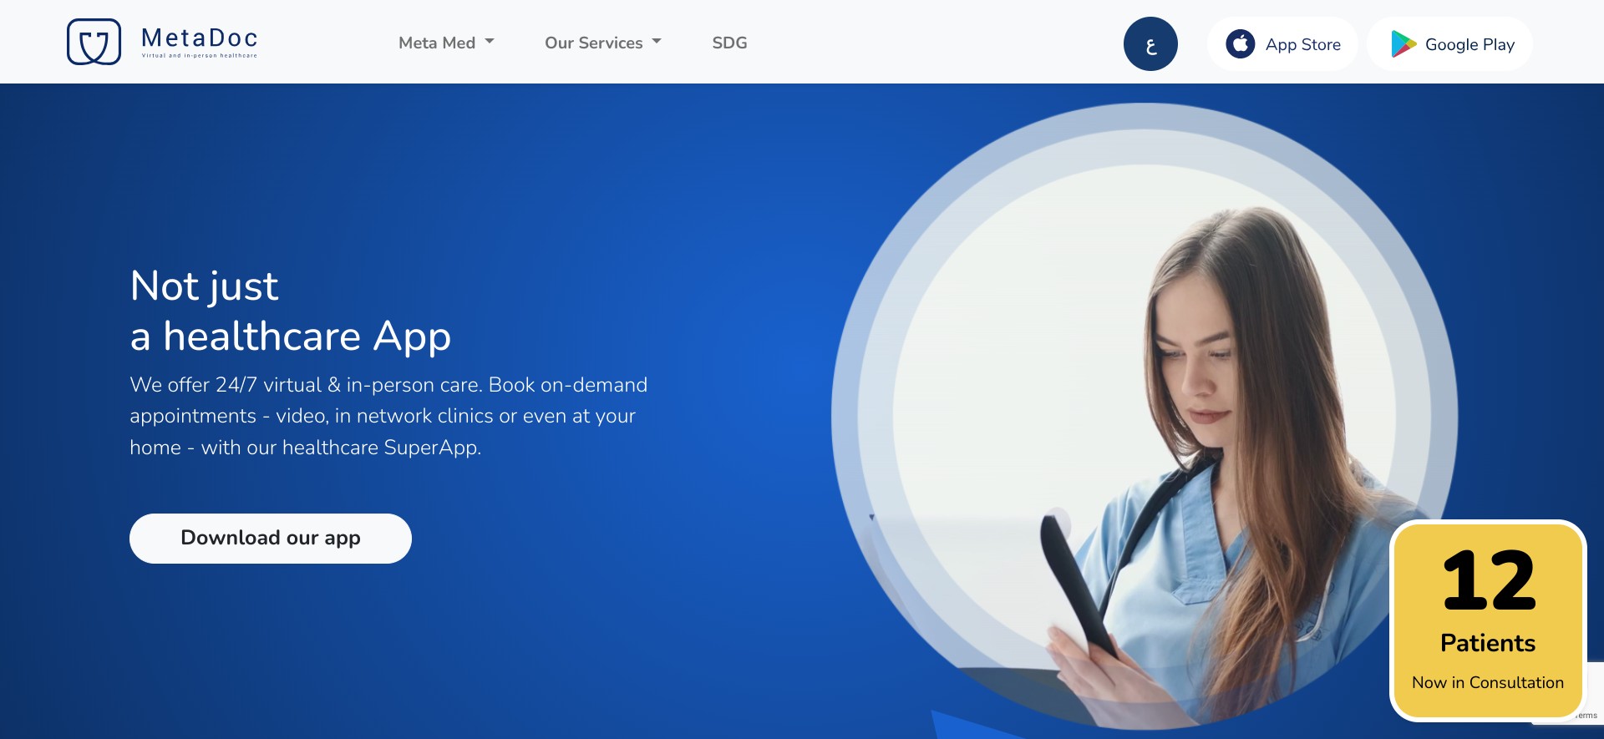Open the Our Services menu
Image resolution: width=1604 pixels, height=739 pixels.
pos(593,43)
